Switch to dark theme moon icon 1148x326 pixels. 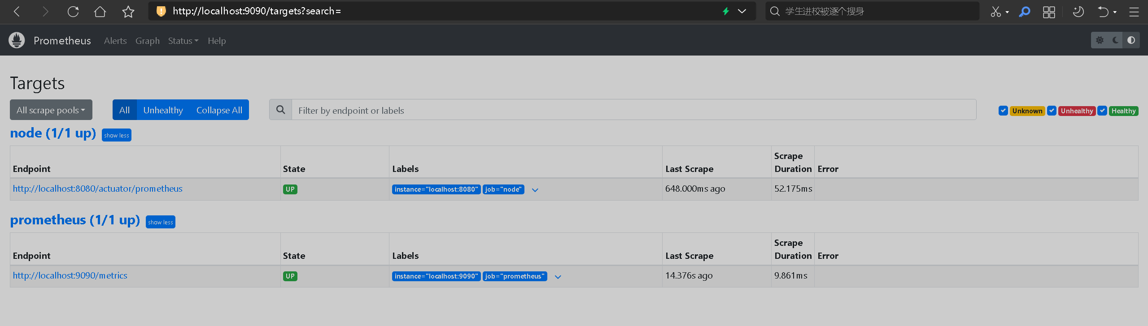tap(1115, 40)
